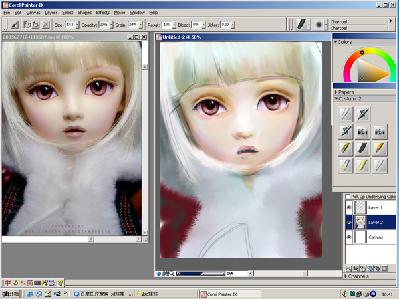This screenshot has width=399, height=299.
Task: Click Corel Painter IX taskbar button
Action: tap(230, 294)
